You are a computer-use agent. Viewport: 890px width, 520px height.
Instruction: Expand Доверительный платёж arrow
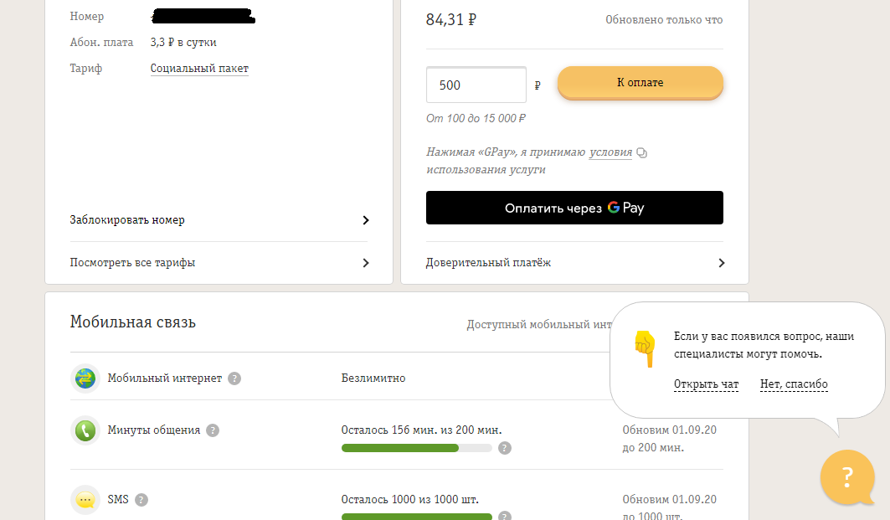pos(722,263)
